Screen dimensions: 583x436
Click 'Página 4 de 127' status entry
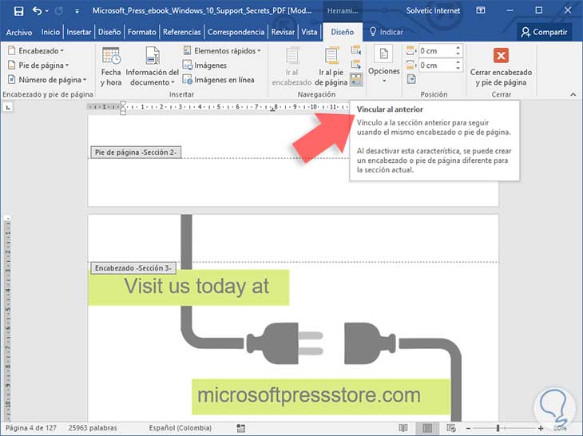point(31,428)
